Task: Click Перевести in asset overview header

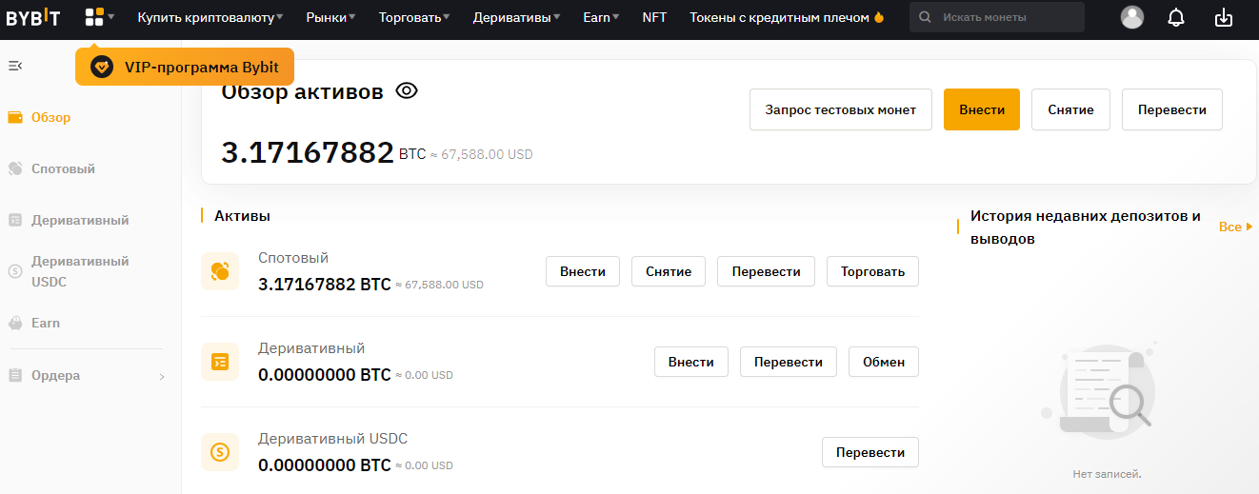Action: 1172,109
